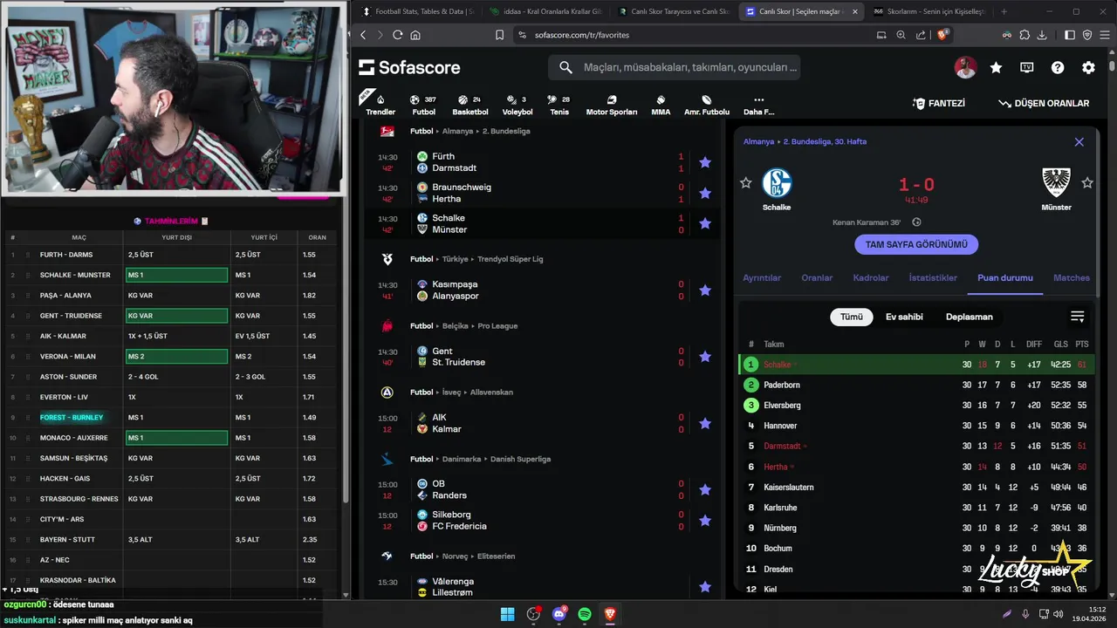
Task: Open the TV schedule icon
Action: (x=1027, y=67)
